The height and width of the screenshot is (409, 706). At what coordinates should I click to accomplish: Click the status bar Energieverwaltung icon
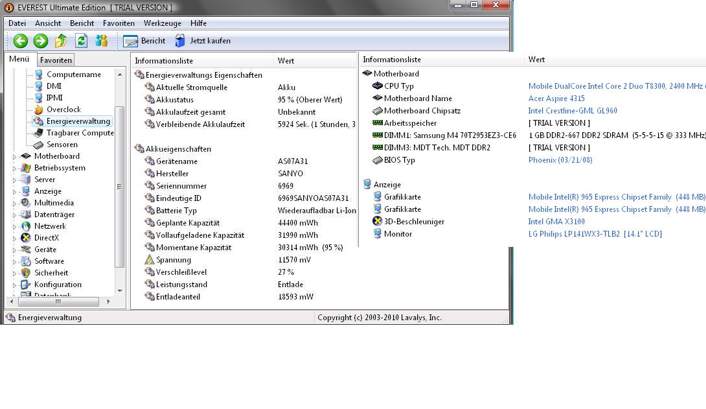(x=10, y=318)
